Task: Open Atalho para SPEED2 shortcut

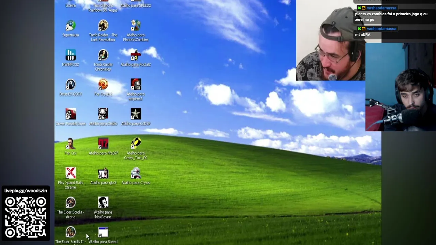Action: pos(136,4)
